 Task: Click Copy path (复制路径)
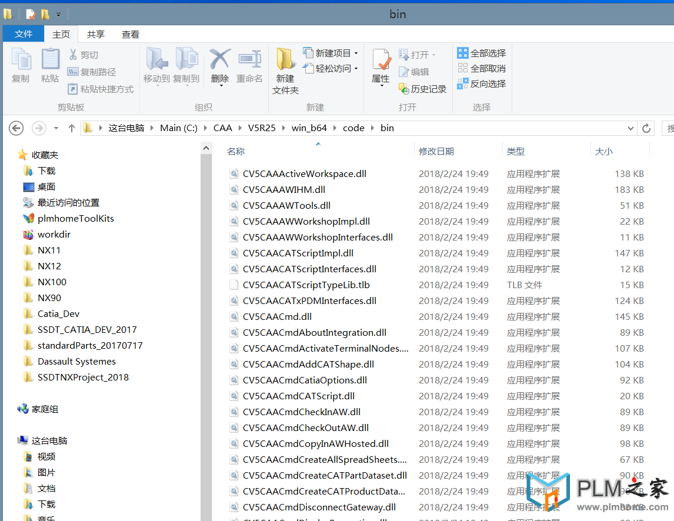pos(92,72)
